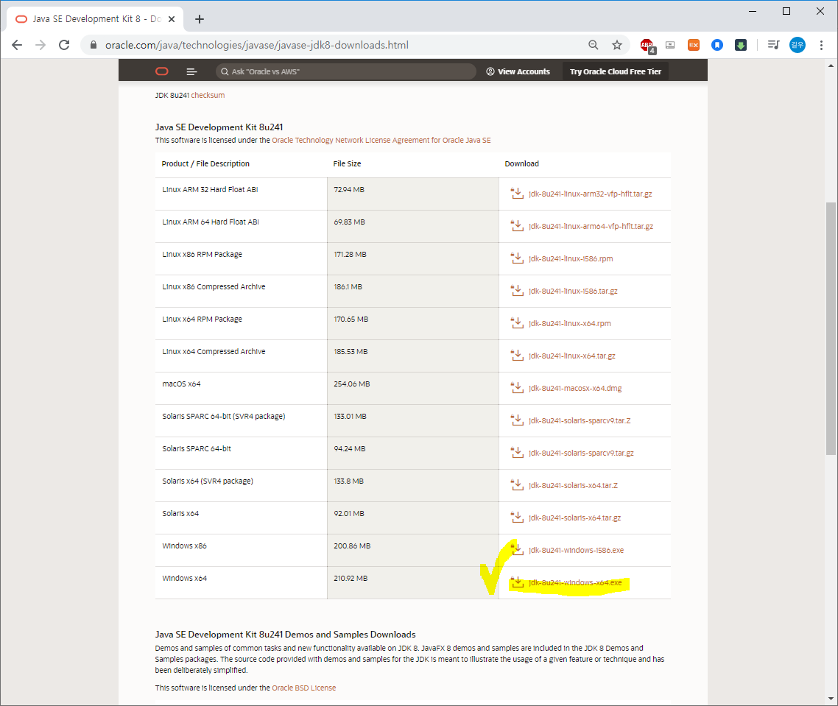The height and width of the screenshot is (706, 838).
Task: Click the download icon for windows-i586.exe
Action: pos(517,550)
